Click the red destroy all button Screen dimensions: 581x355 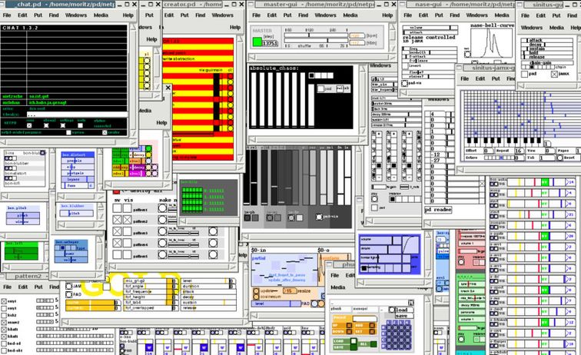116,191
